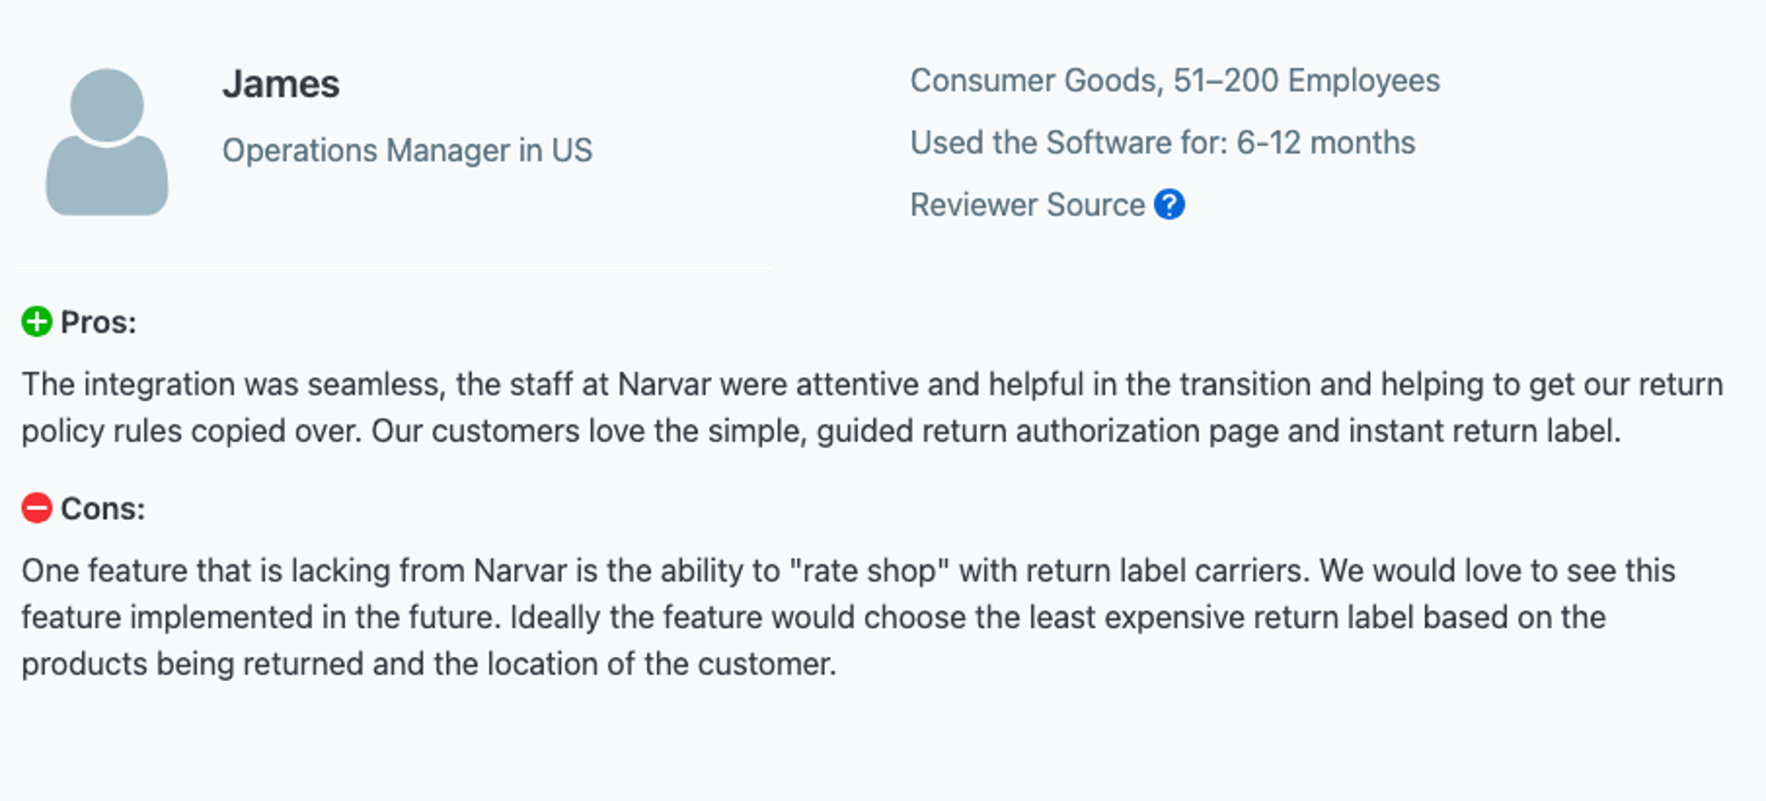
Task: Select the Pros section heading
Action: point(98,321)
